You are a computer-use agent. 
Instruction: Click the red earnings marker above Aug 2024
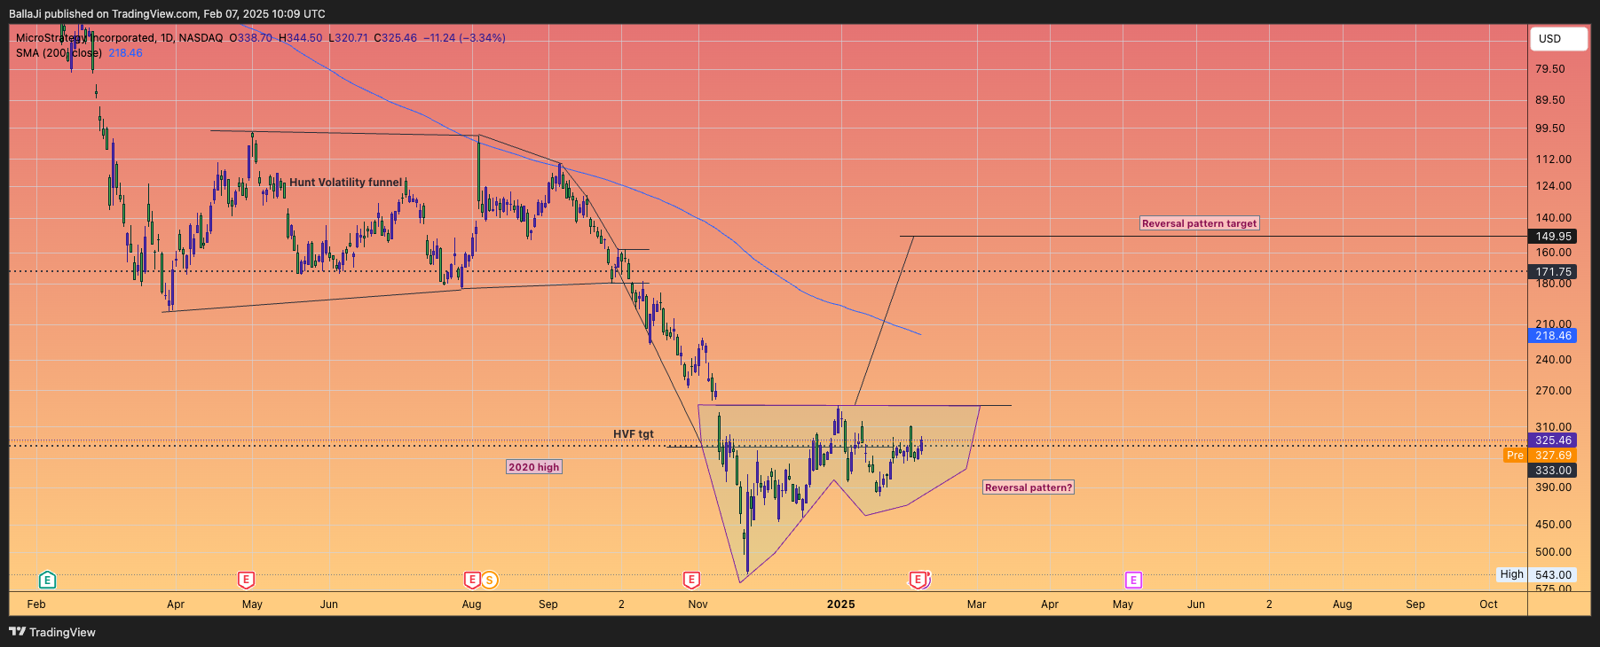pyautogui.click(x=472, y=581)
